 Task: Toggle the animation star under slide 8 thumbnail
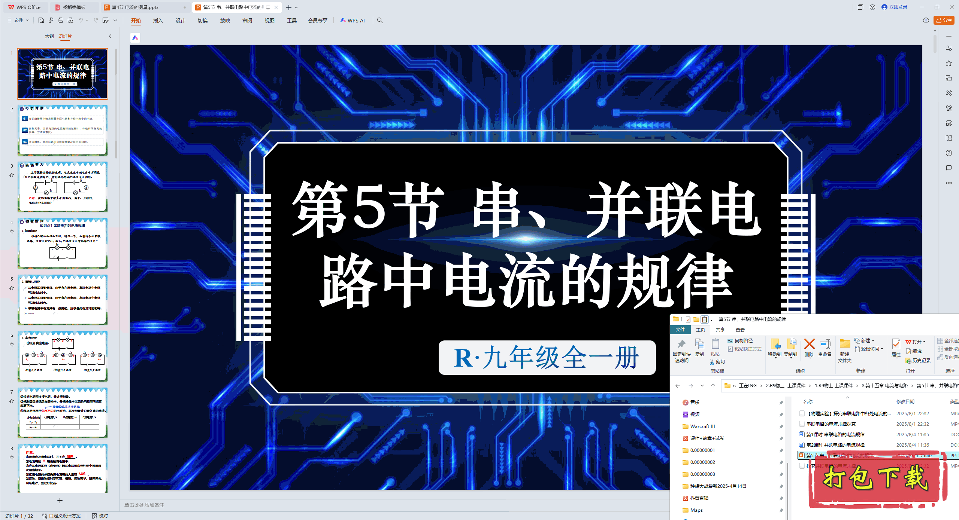12,457
